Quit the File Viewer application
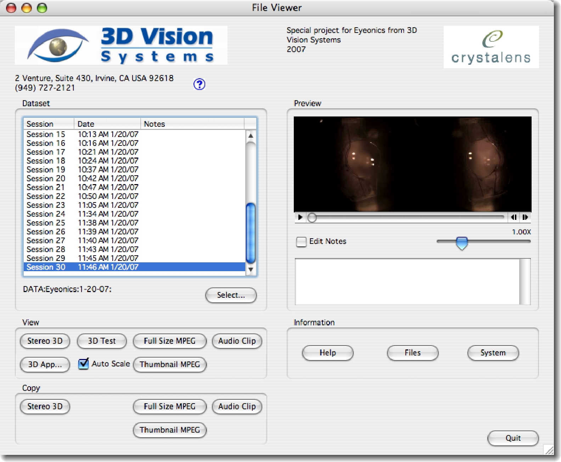561x462 pixels. click(x=513, y=438)
